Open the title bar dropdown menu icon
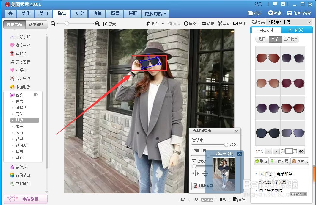This screenshot has height=205, width=316. tap(283, 4)
